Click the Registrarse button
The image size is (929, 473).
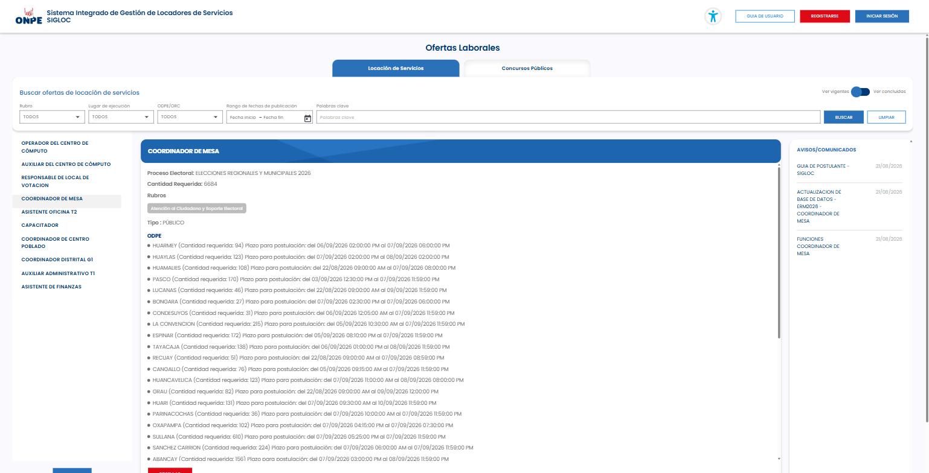825,16
